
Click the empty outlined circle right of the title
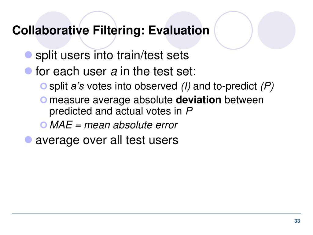click(233, 30)
